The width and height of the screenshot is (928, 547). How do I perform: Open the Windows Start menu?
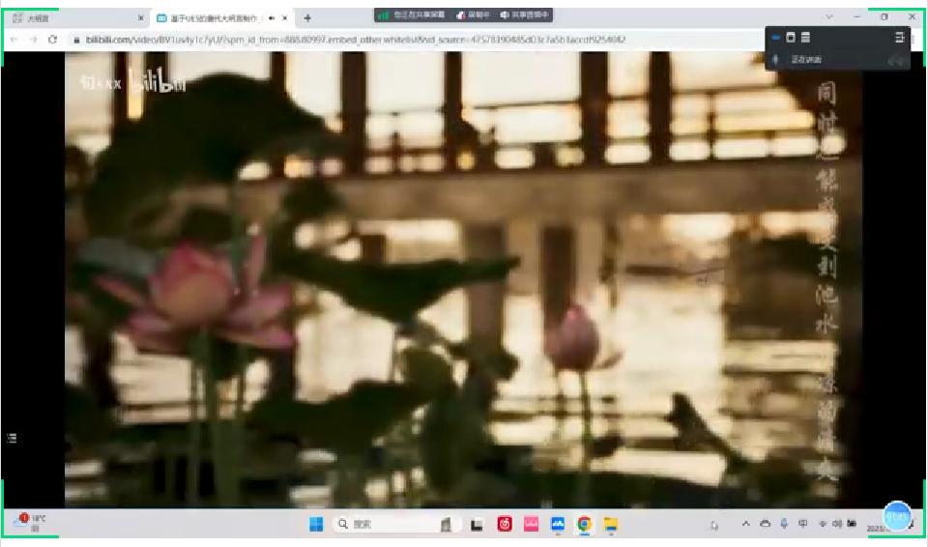click(x=316, y=524)
